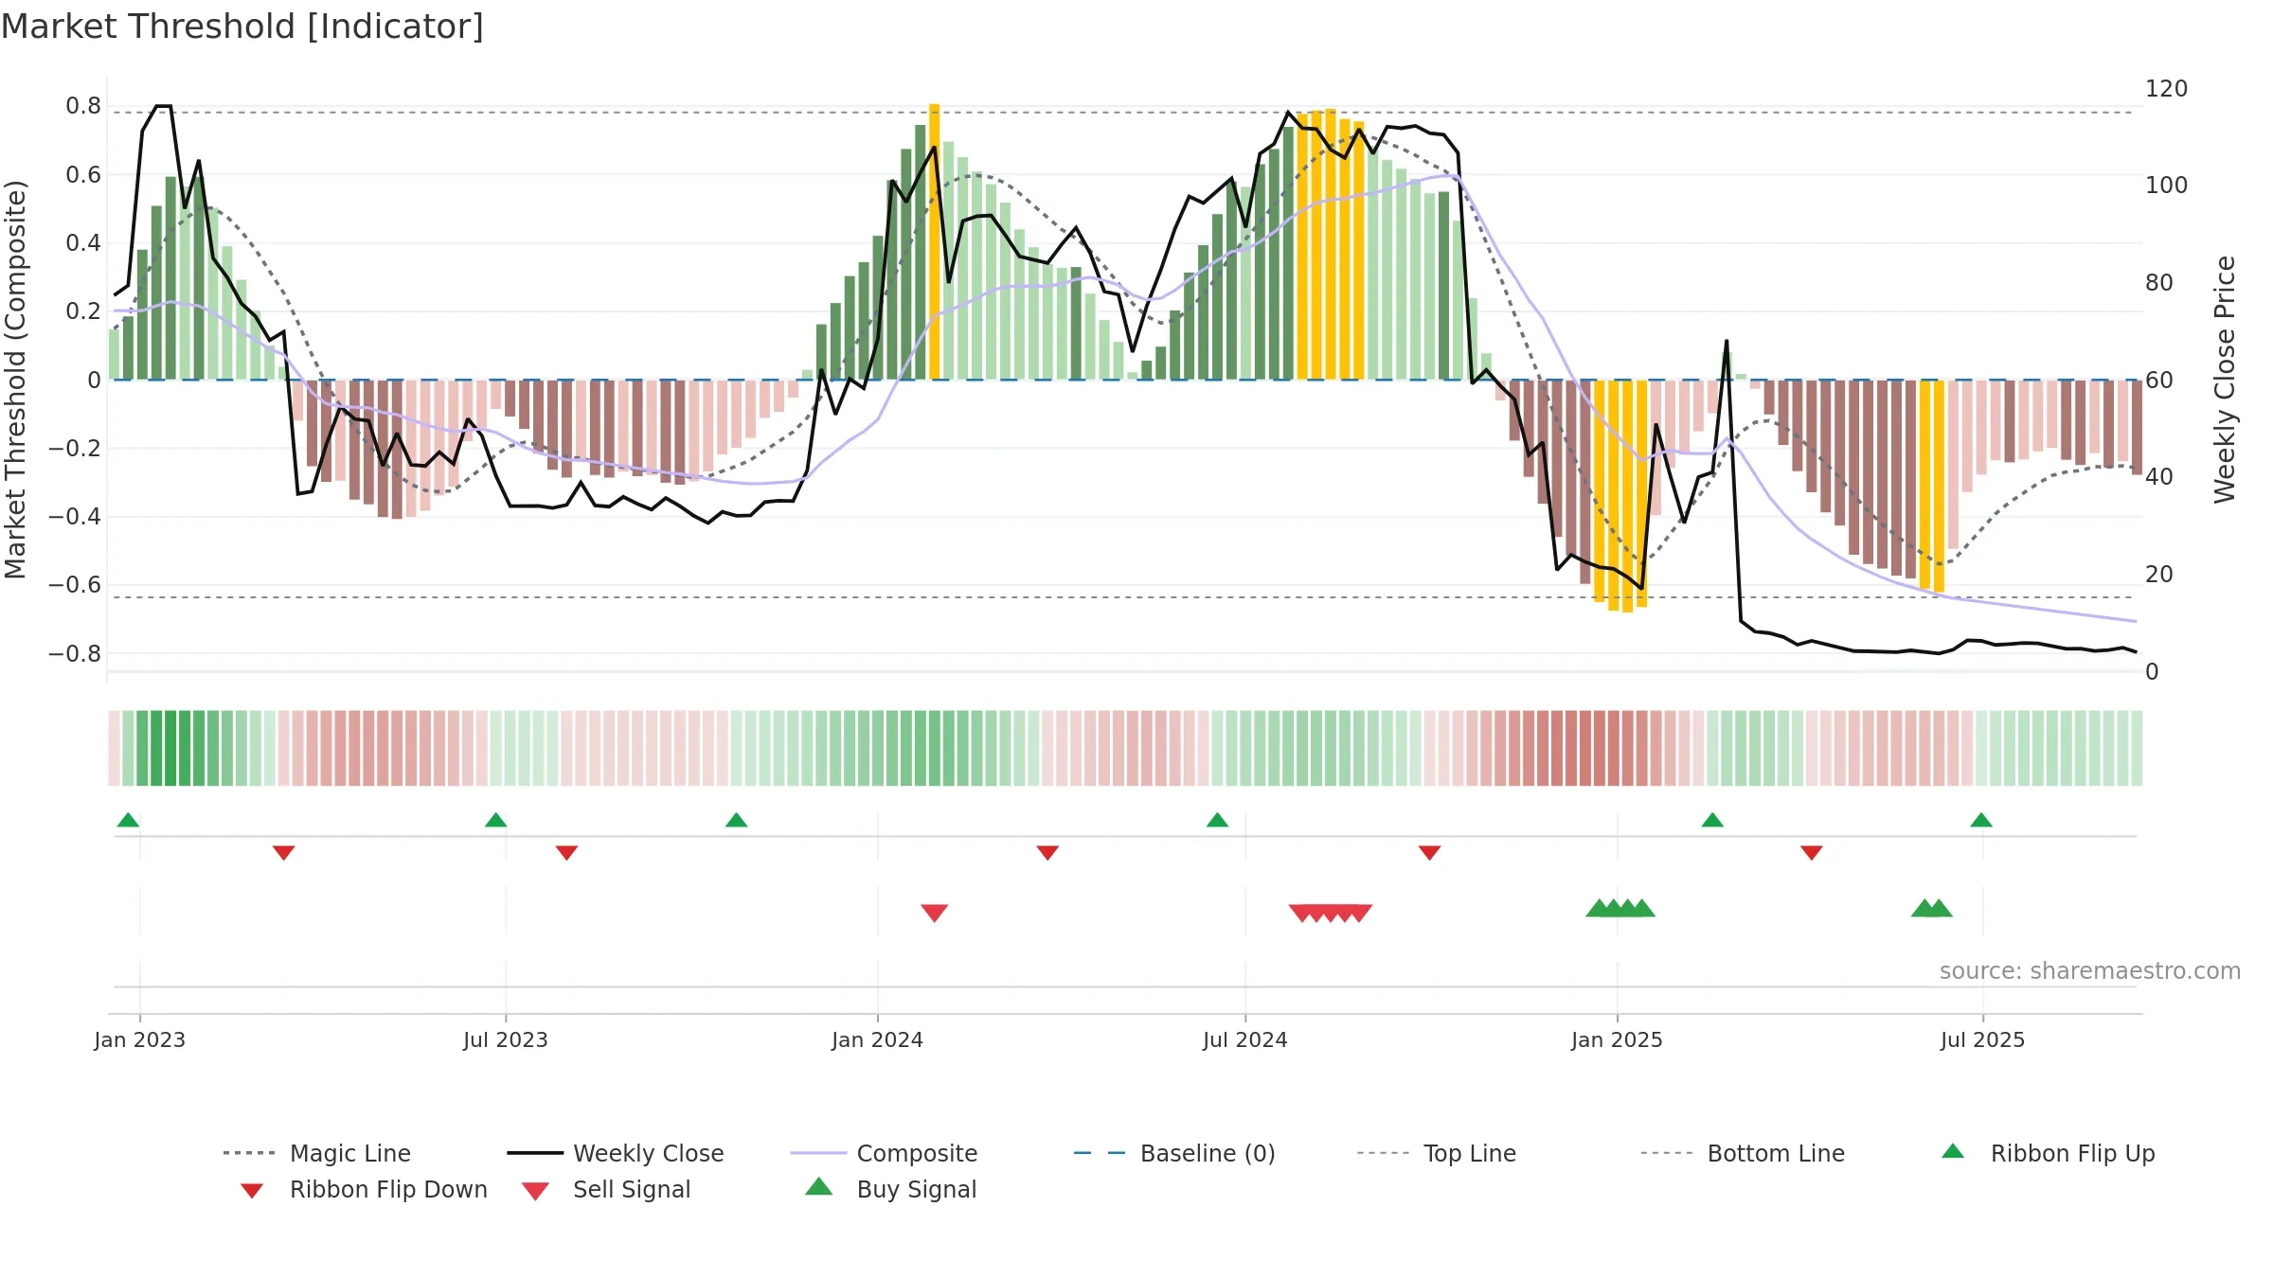Click the 'Jul 2023' x-axis label

click(506, 1039)
